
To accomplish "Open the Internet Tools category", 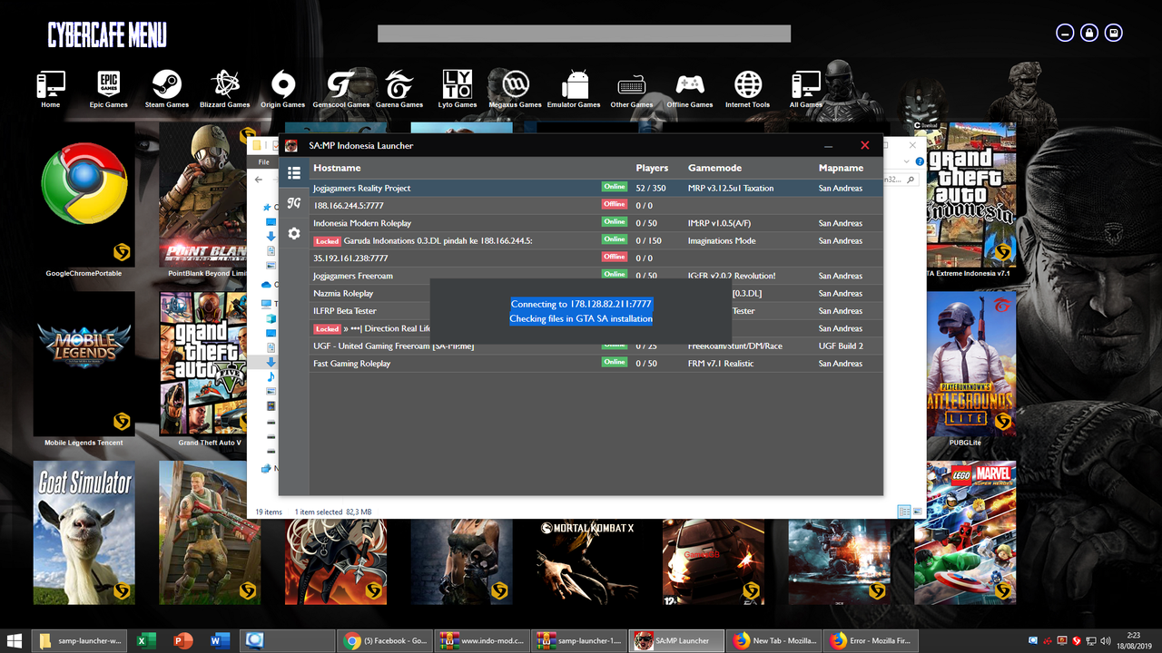I will 748,90.
